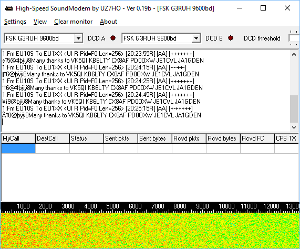Open channel B modem type dropdown arrow

click(196, 38)
